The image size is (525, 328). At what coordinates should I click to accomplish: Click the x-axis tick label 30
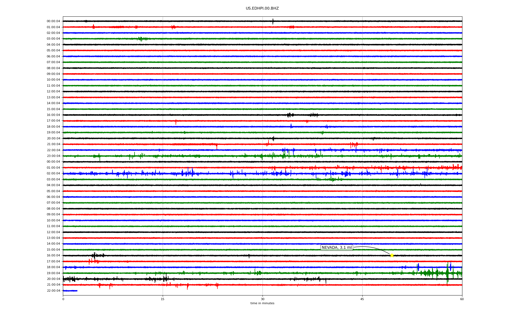click(262, 299)
